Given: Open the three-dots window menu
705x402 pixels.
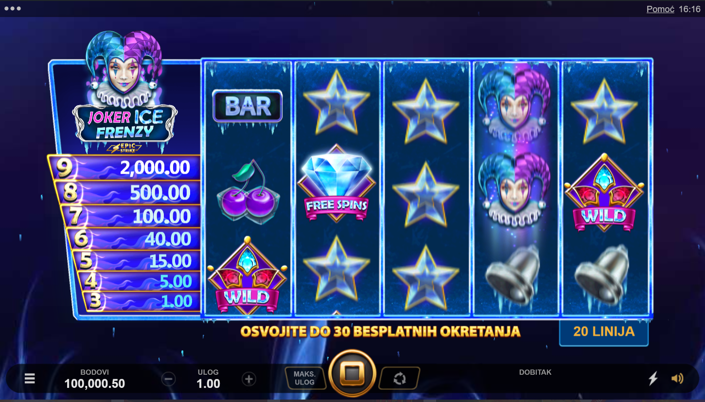Looking at the screenshot, I should [12, 8].
